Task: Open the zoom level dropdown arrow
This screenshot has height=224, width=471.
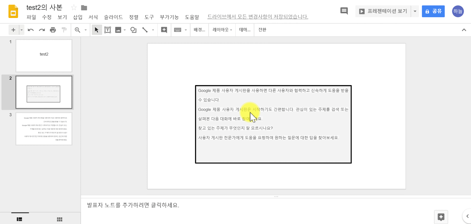Action: [86, 30]
